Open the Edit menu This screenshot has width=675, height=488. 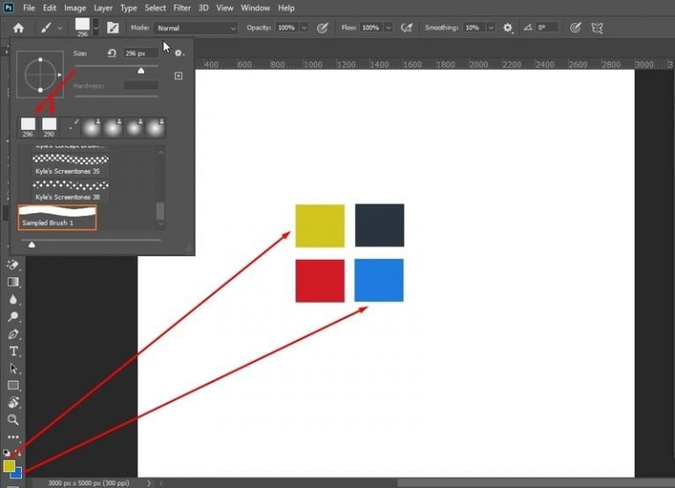click(x=49, y=8)
